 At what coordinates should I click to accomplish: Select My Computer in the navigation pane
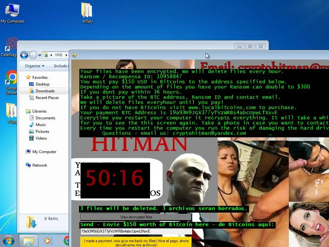click(44, 152)
